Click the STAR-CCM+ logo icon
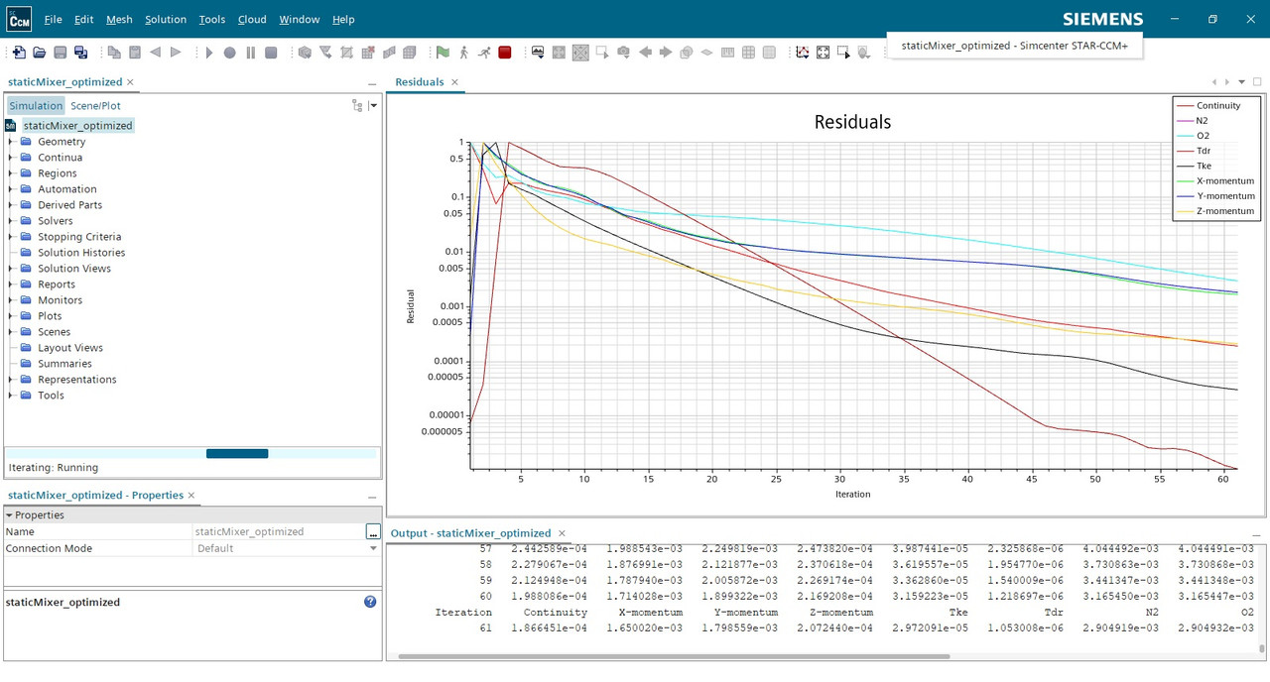 (x=19, y=19)
